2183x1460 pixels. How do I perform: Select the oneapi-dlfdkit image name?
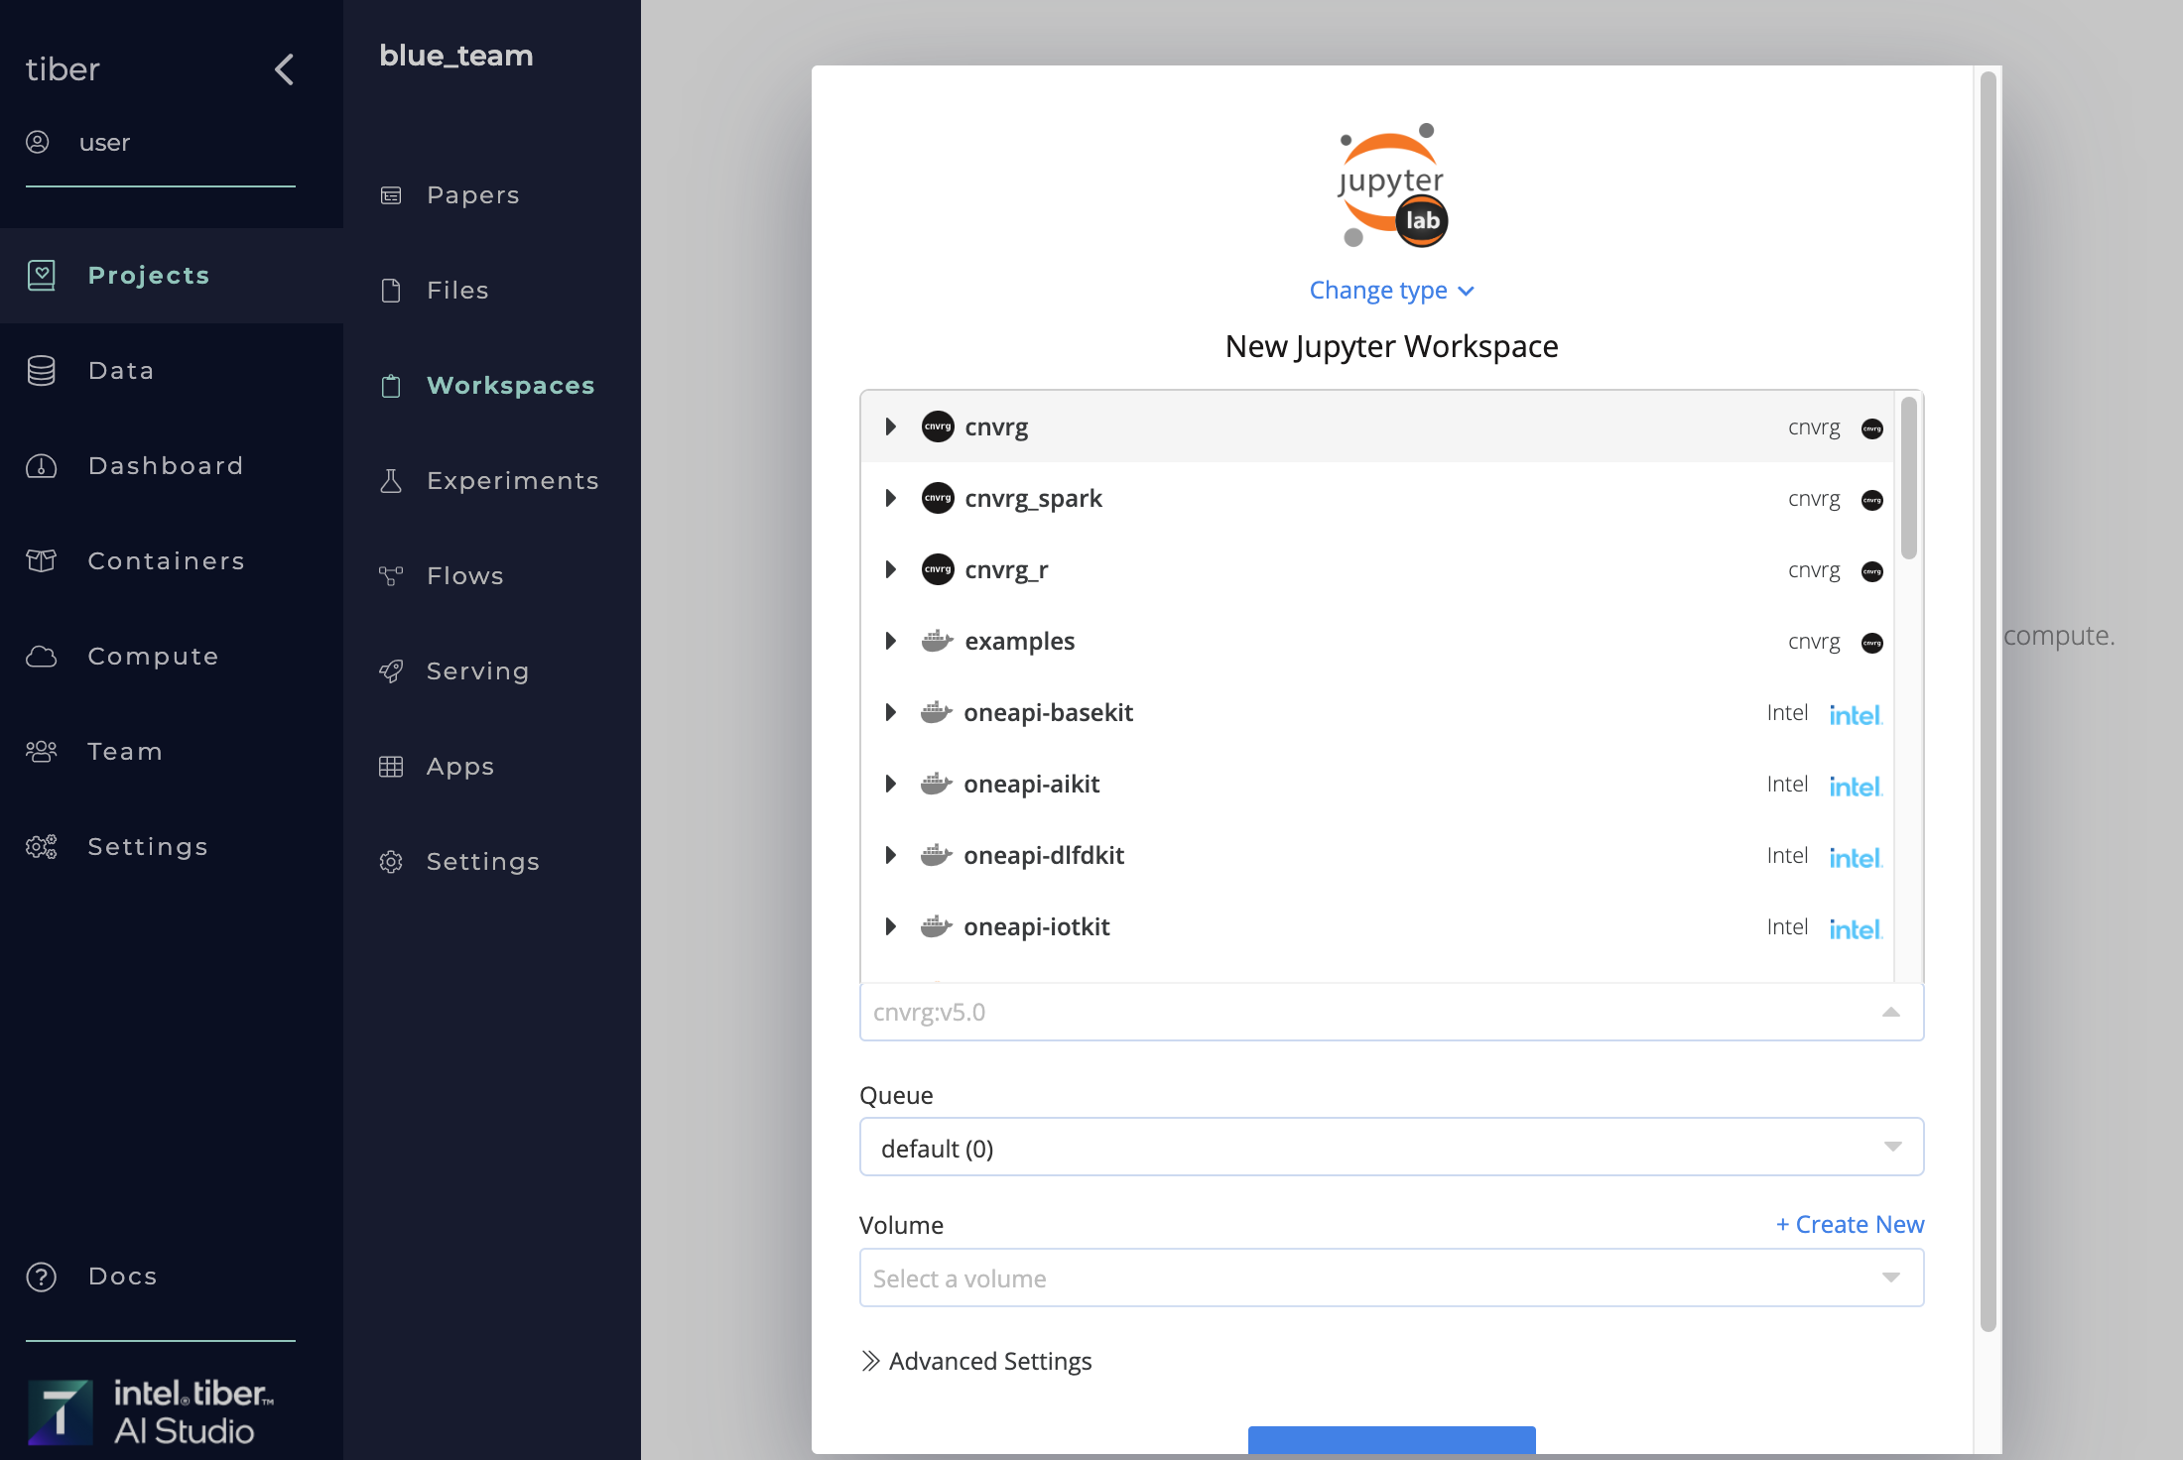1044,855
